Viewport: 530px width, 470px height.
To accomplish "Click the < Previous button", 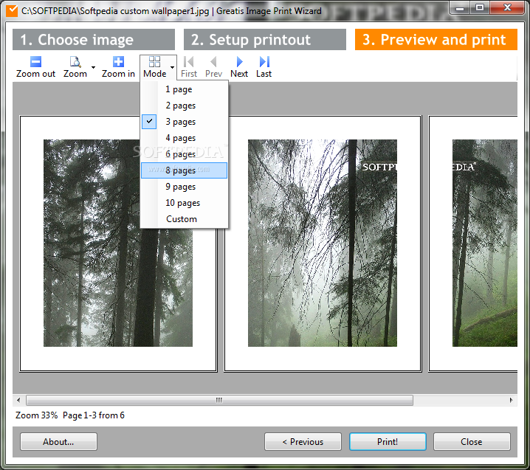I will [x=303, y=442].
